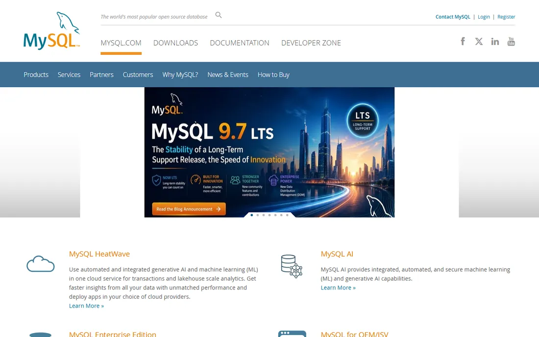Click the Register link
Screen dimensions: 539x337
506,17
